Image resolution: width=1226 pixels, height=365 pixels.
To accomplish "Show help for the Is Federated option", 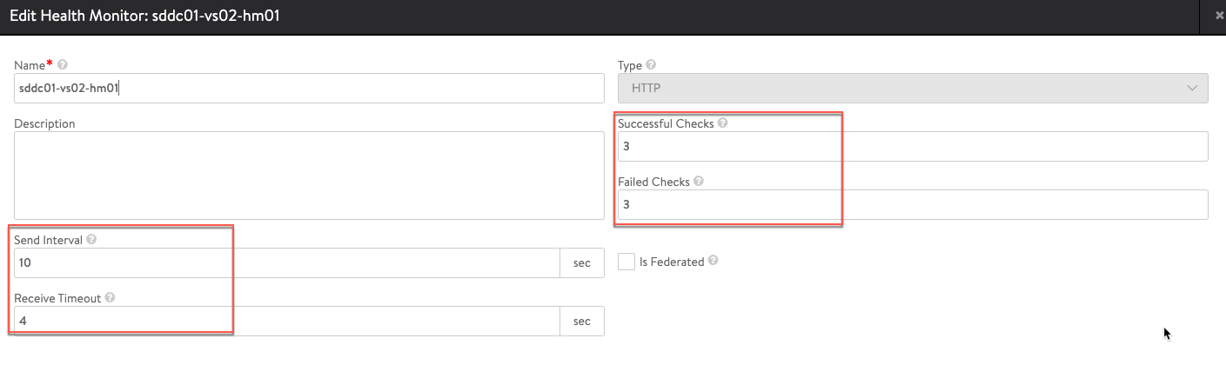I will pyautogui.click(x=713, y=261).
